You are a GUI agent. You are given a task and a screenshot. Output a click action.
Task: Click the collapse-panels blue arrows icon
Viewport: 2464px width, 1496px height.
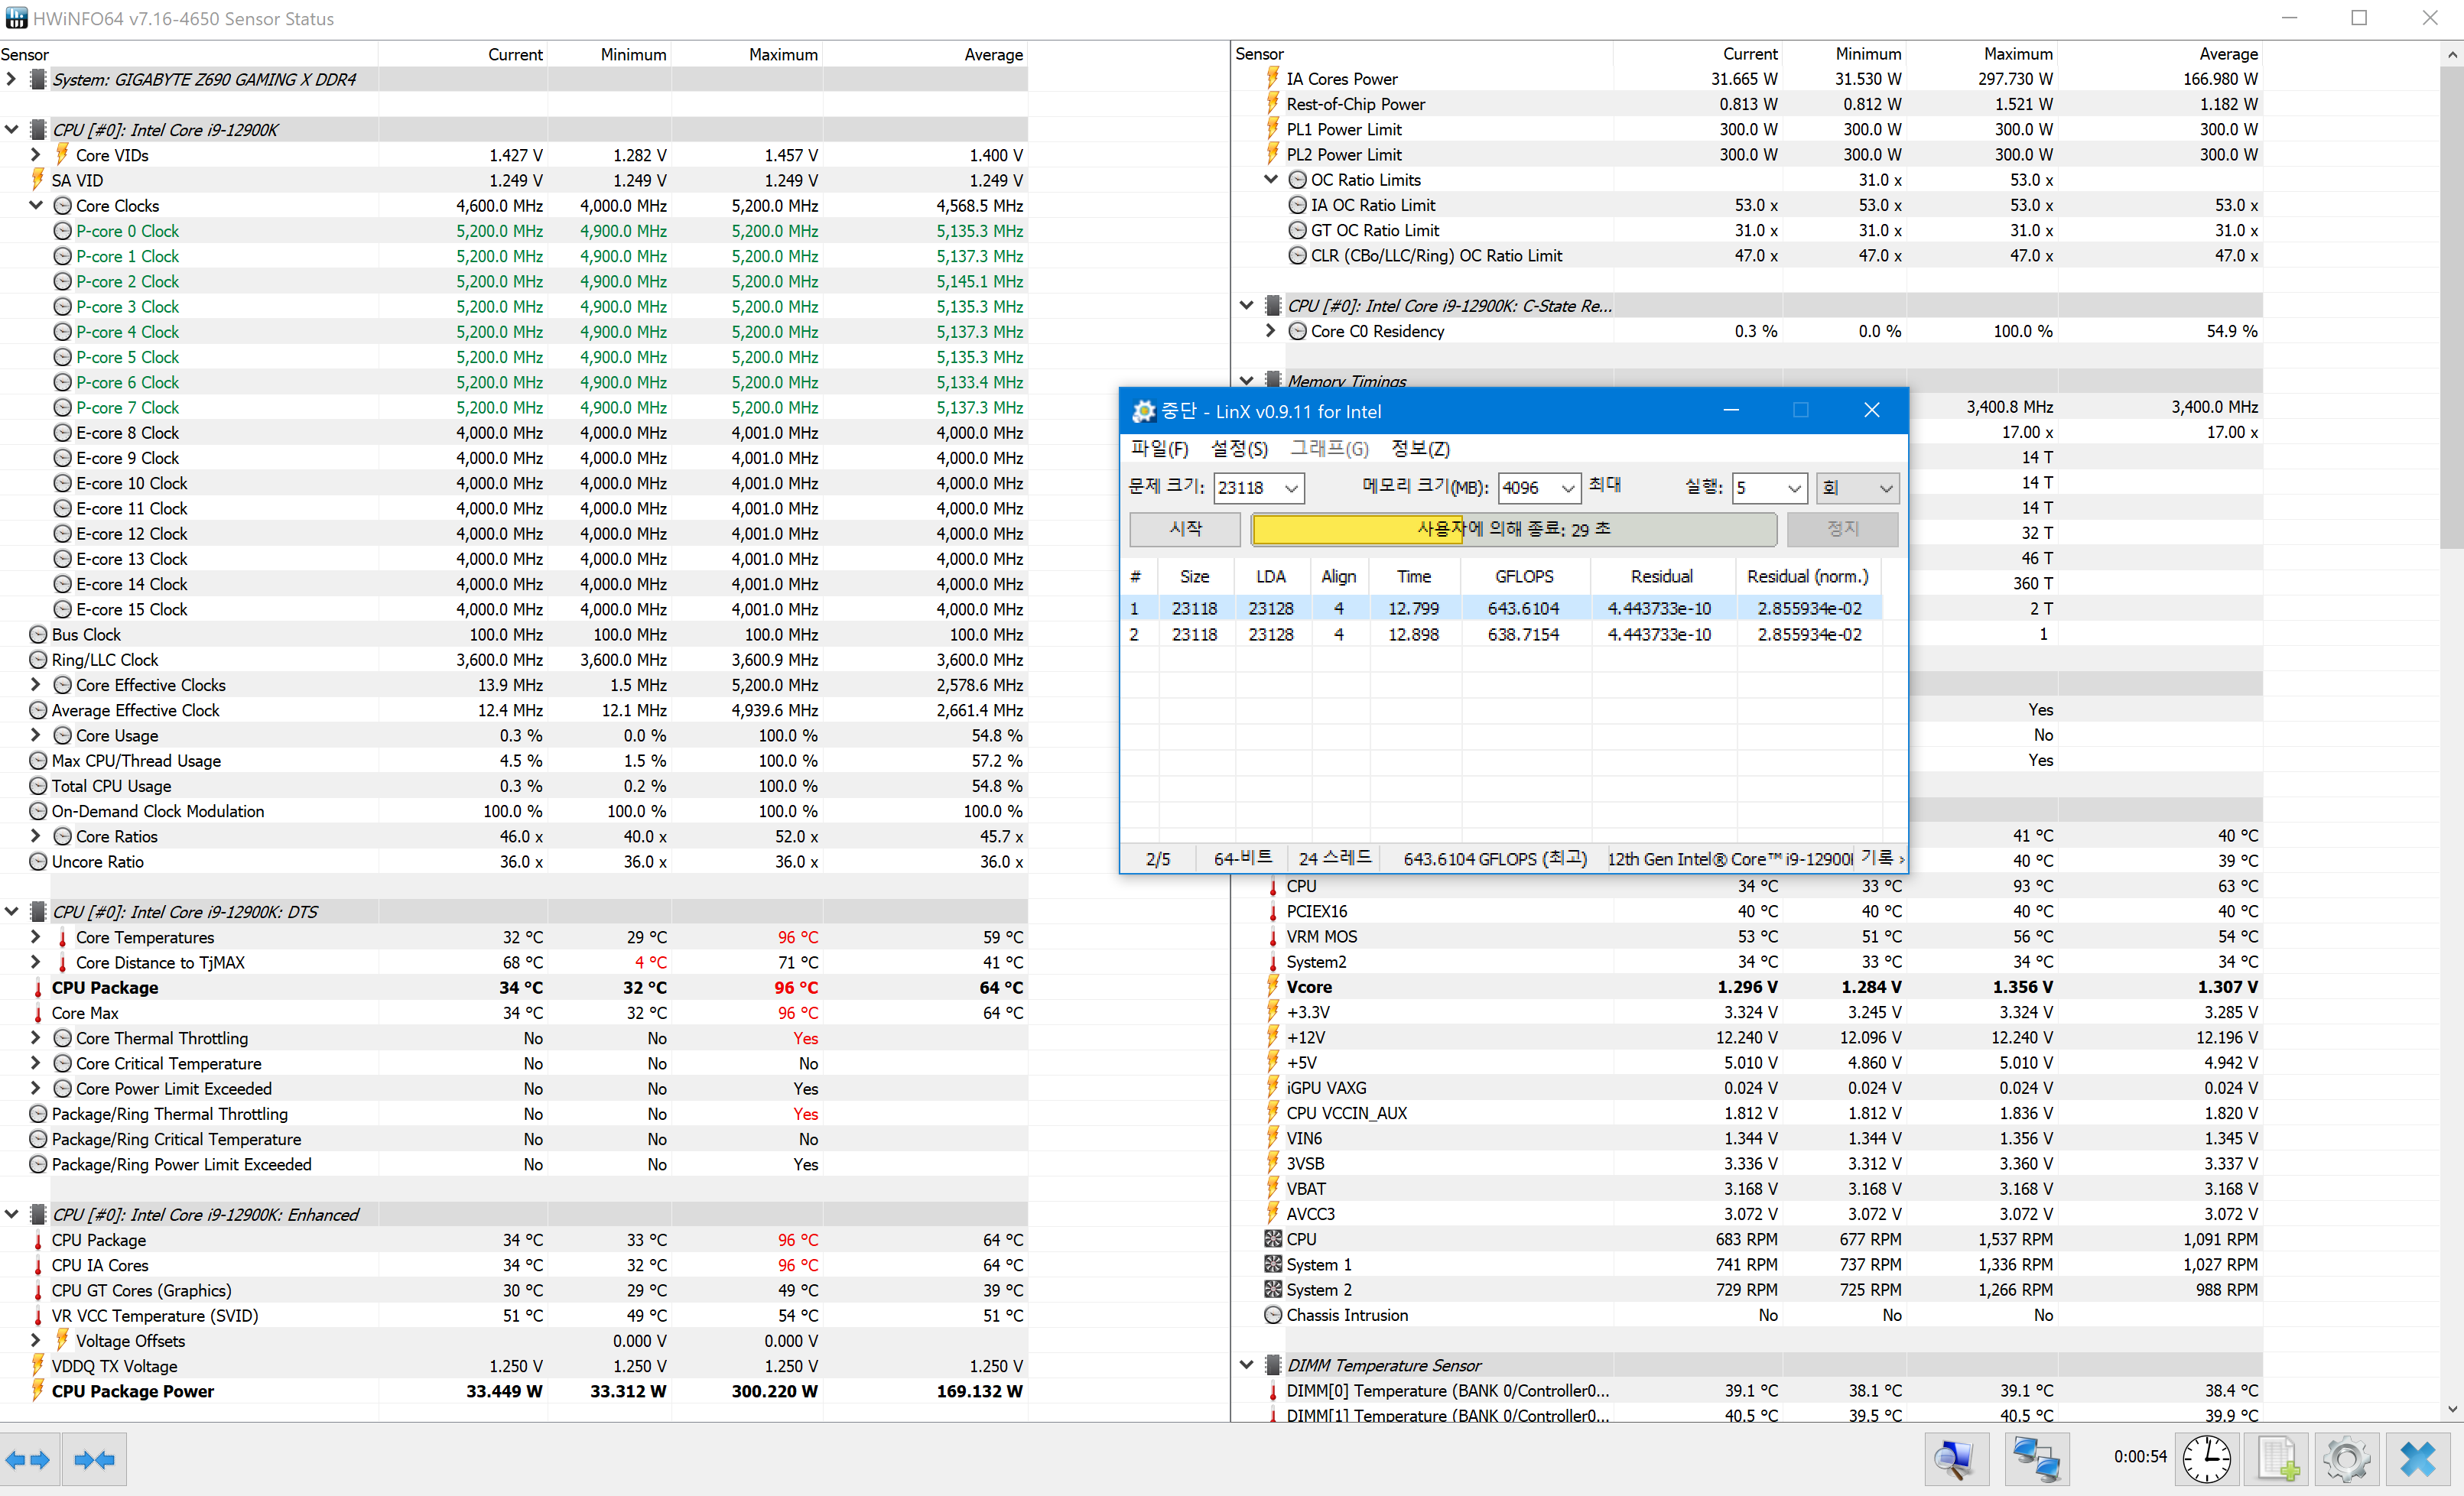[95, 1460]
